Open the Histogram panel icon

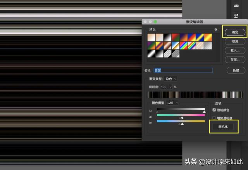pyautogui.click(x=236, y=6)
